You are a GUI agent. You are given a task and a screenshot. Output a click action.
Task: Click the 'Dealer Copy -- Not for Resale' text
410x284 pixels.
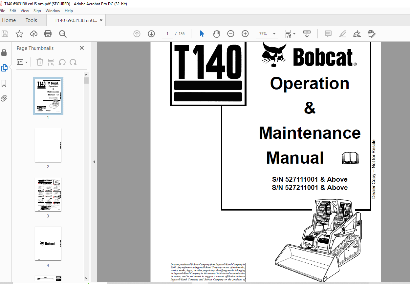point(374,169)
